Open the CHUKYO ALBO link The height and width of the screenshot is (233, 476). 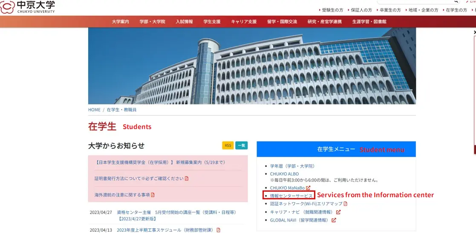point(284,174)
